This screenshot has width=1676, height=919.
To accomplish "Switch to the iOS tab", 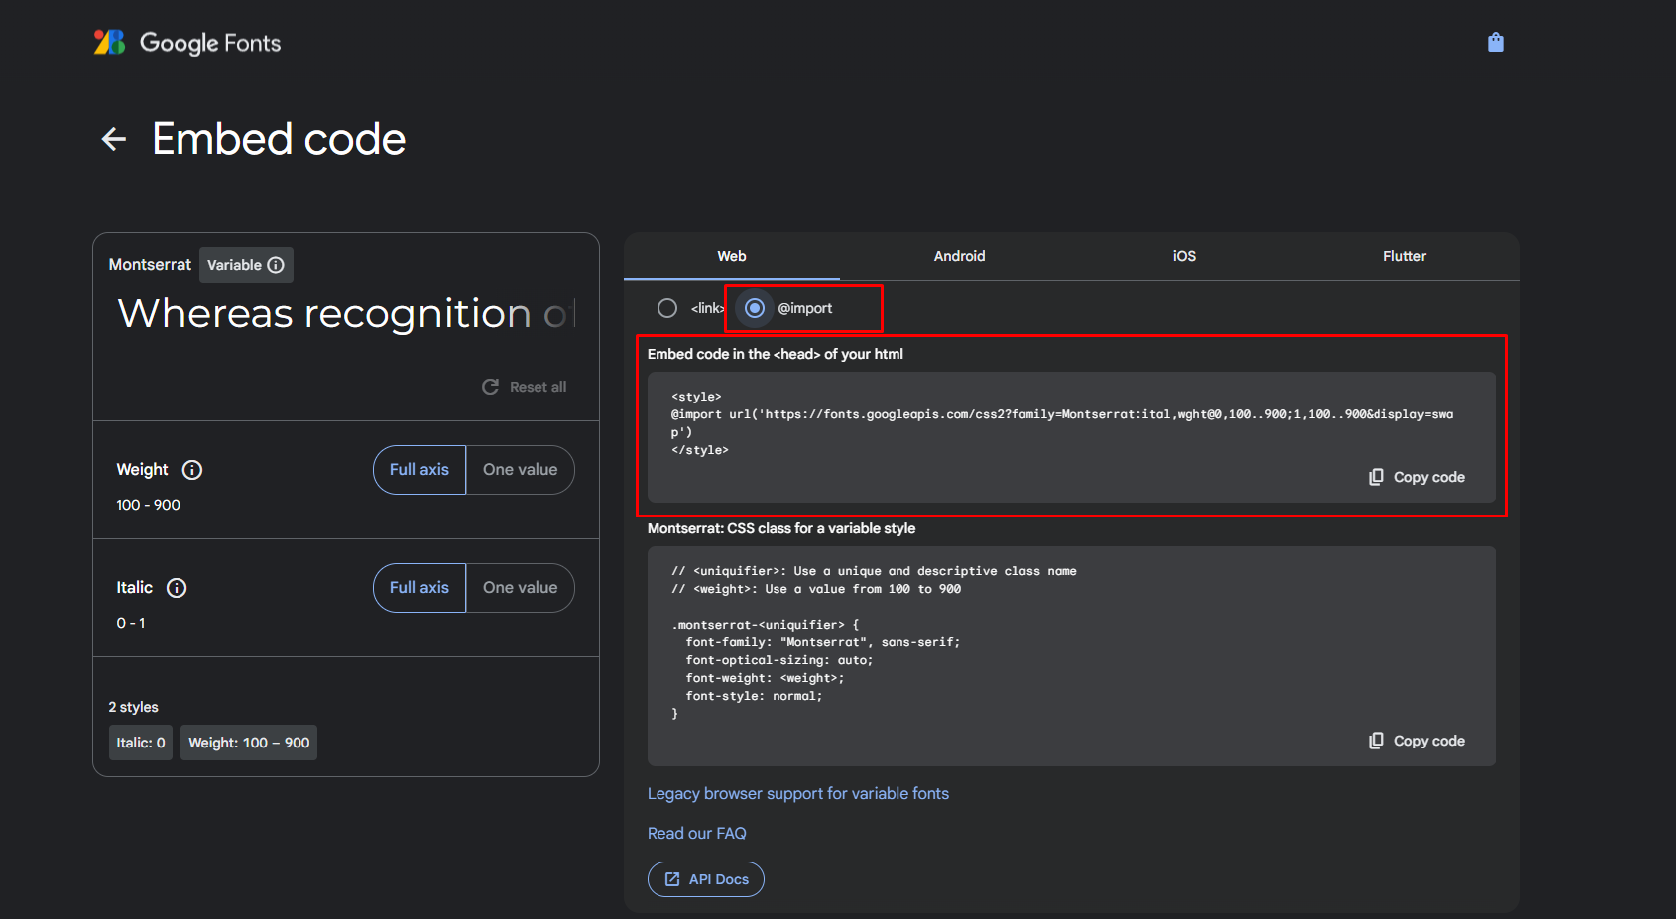I will (1184, 256).
